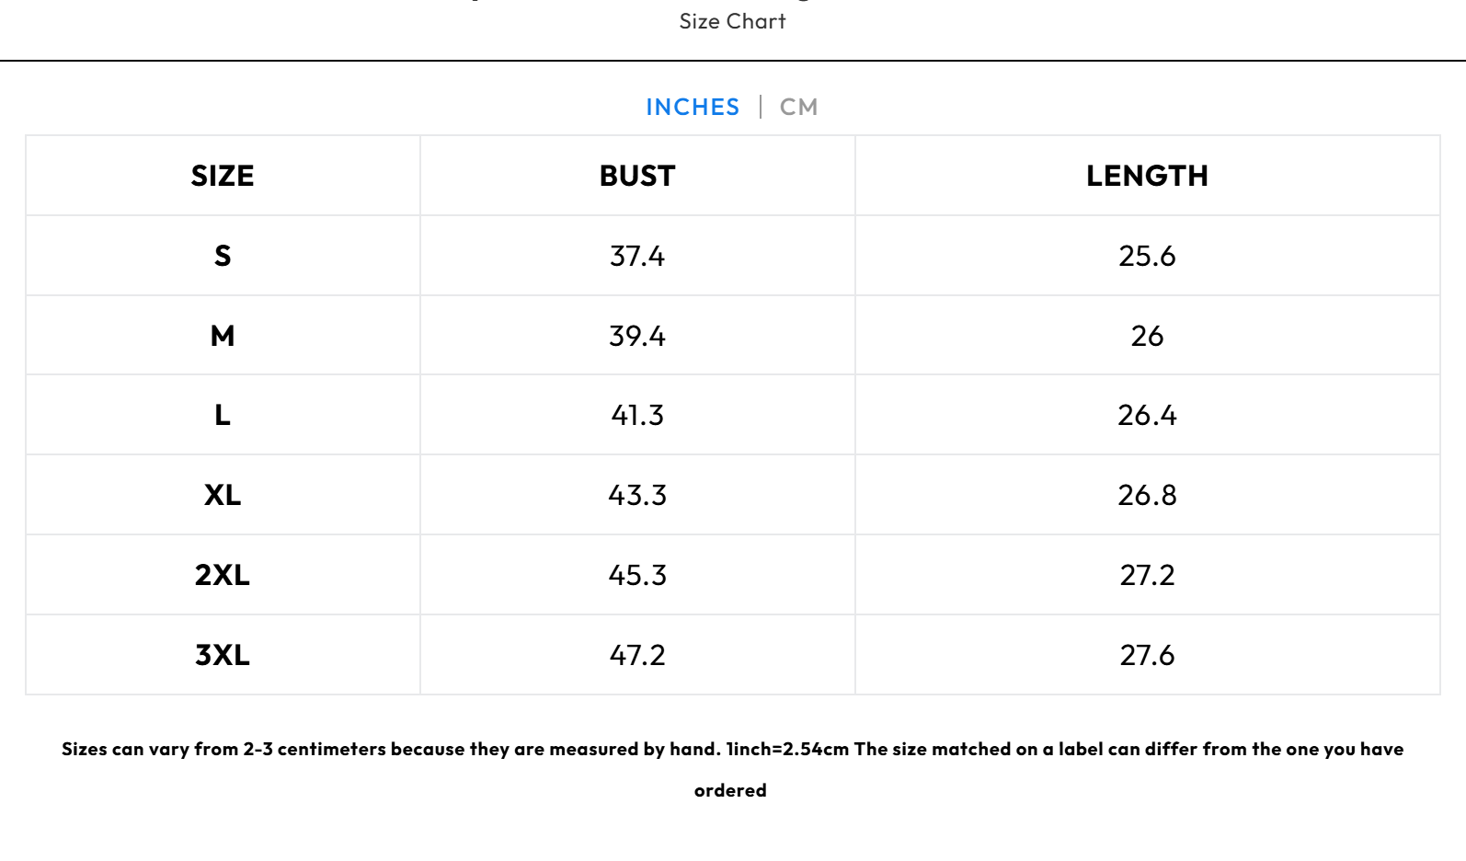The height and width of the screenshot is (861, 1466).
Task: Select the S size row label
Action: click(223, 256)
